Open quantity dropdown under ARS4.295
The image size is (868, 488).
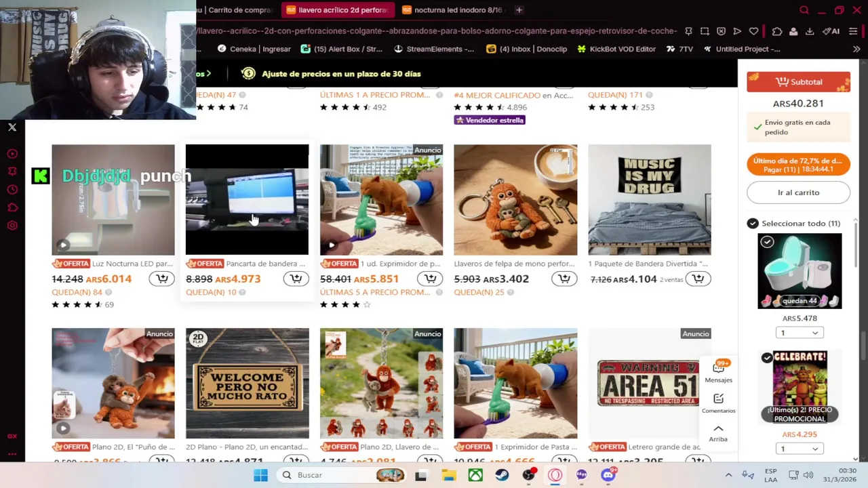coord(800,449)
